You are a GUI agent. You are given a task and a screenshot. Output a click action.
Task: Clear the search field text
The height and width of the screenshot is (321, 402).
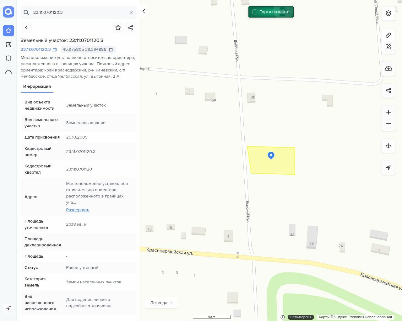pyautogui.click(x=131, y=13)
